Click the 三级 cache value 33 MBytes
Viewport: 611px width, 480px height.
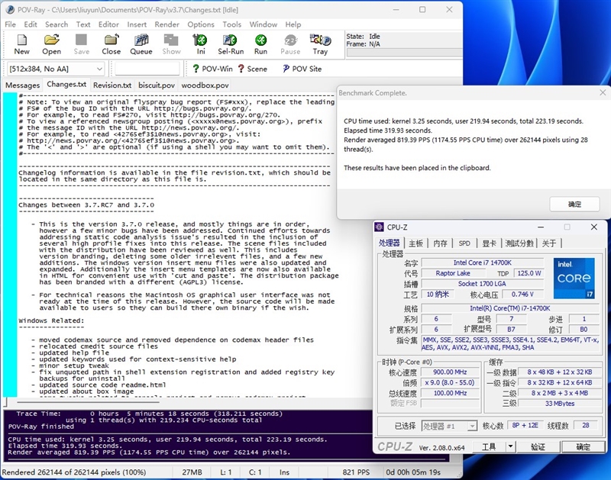click(560, 404)
